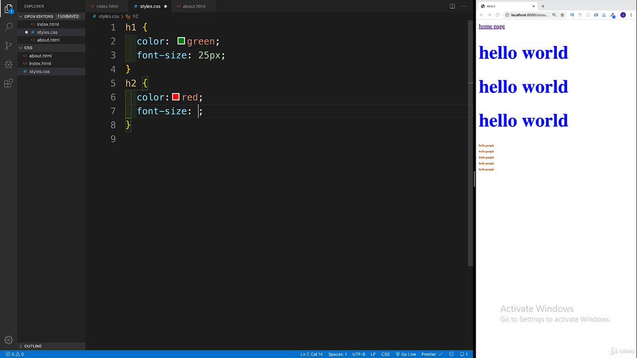
Task: Click the h1 selector on line 1
Action: pyautogui.click(x=131, y=27)
